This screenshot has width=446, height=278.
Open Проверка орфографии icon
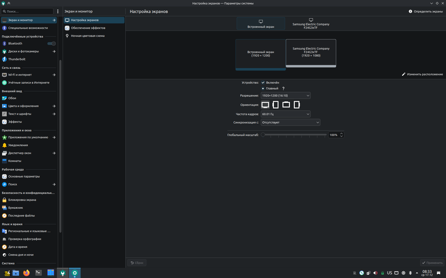coord(5,239)
